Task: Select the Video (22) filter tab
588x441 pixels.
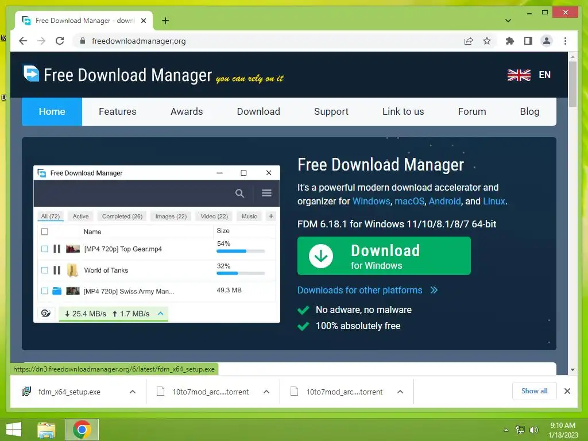Action: pyautogui.click(x=214, y=216)
